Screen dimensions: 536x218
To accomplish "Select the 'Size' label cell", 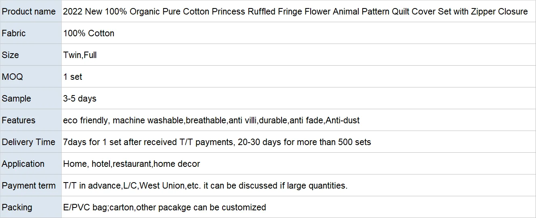I will 31,55.
